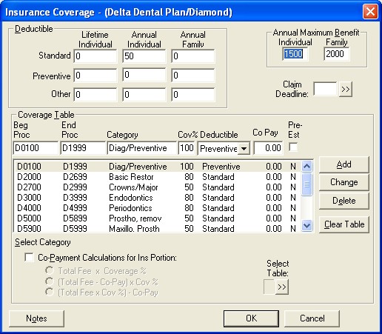This screenshot has width=382, height=334.
Task: Click Standard Lifetime Individual deductible field
Action: (x=95, y=56)
